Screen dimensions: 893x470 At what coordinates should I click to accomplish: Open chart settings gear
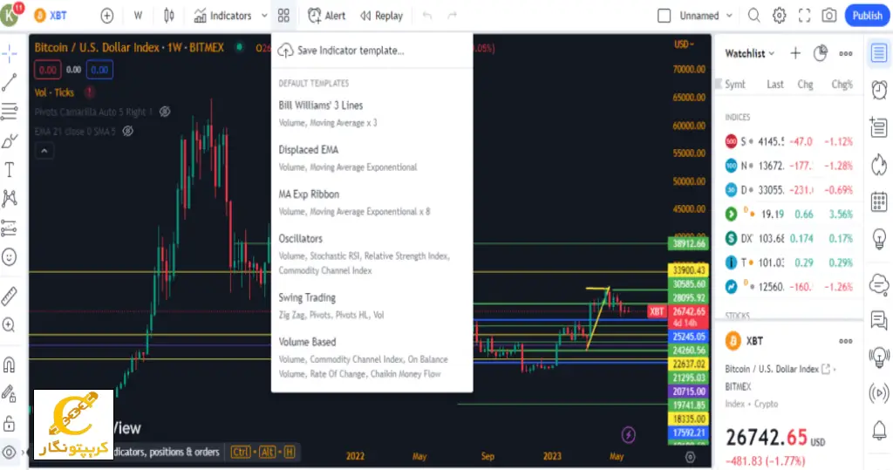(x=779, y=16)
